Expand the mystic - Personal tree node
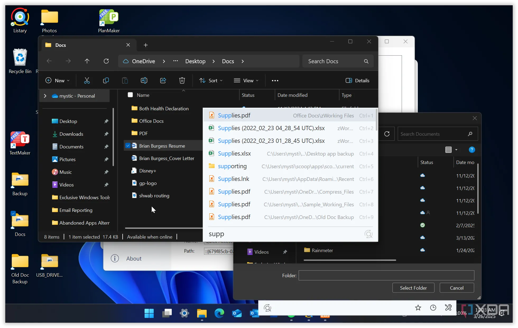Image resolution: width=518 pixels, height=328 pixels. click(45, 96)
